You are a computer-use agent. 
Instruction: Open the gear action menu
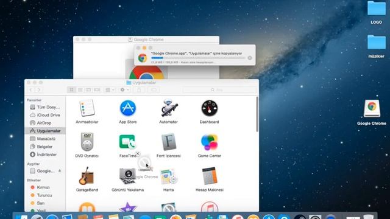124,90
